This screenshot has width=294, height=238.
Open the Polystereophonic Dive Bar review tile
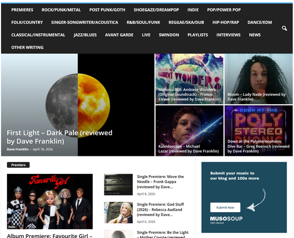(x=258, y=130)
